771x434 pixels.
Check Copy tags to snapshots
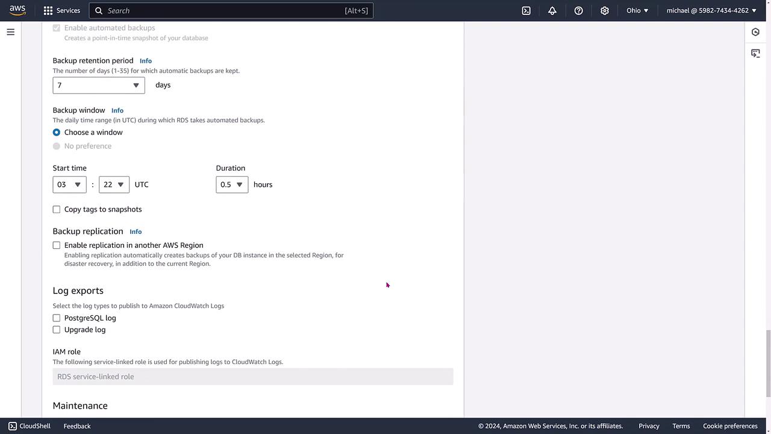tap(57, 209)
